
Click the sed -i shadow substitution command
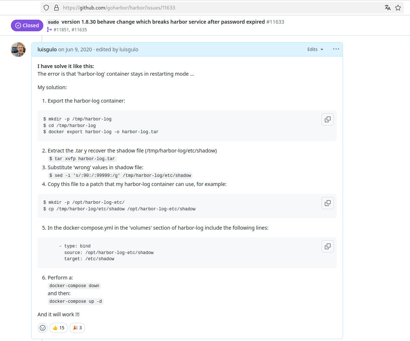(x=120, y=175)
